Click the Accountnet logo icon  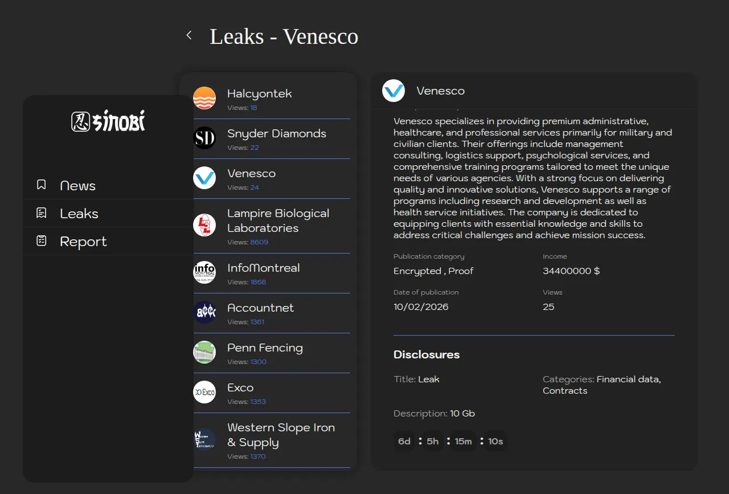pos(204,312)
